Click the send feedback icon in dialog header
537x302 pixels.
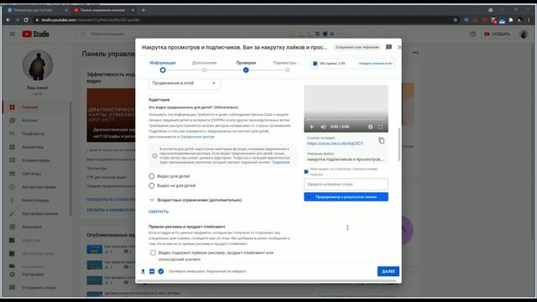point(388,47)
